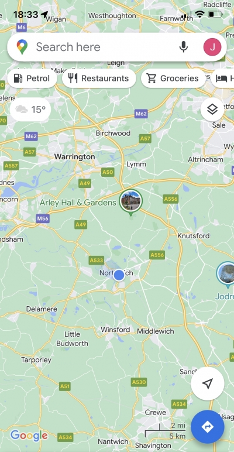
Task: Tap the Google Maps pin logo
Action: click(22, 47)
